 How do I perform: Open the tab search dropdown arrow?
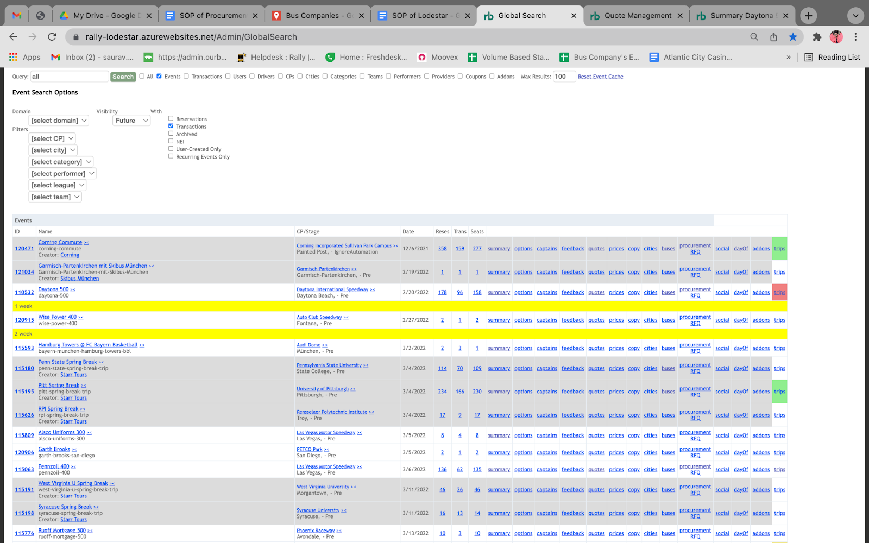855,16
